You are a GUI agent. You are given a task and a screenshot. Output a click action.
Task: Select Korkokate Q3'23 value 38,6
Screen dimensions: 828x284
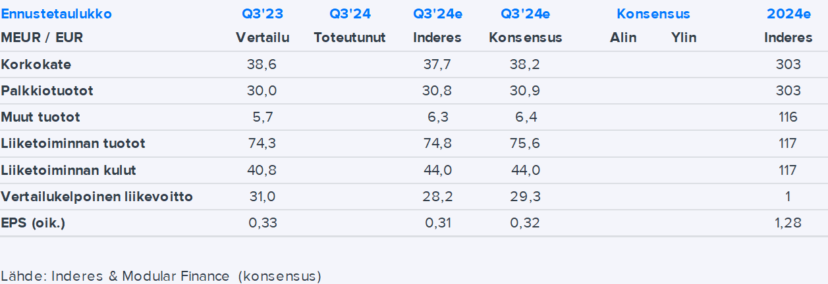[262, 64]
